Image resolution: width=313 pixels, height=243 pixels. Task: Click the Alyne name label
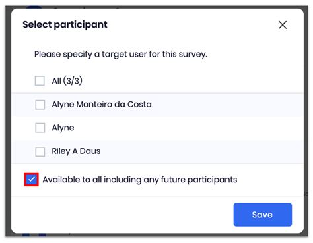click(63, 128)
